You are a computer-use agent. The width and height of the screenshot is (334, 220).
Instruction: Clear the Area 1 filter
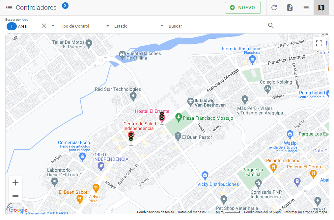click(x=44, y=26)
